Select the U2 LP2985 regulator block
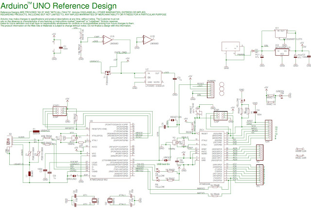This screenshot has width=311, height=212. (154, 78)
